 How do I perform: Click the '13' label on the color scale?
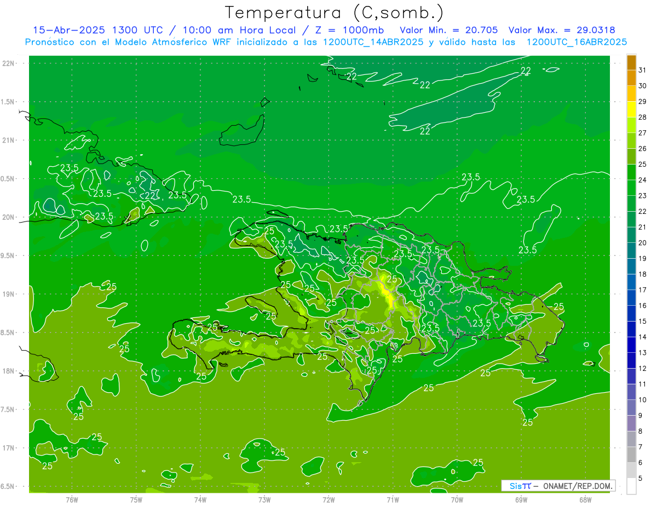pos(643,352)
